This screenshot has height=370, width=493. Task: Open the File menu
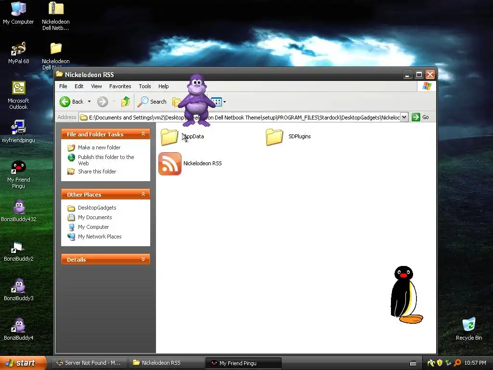coord(63,86)
